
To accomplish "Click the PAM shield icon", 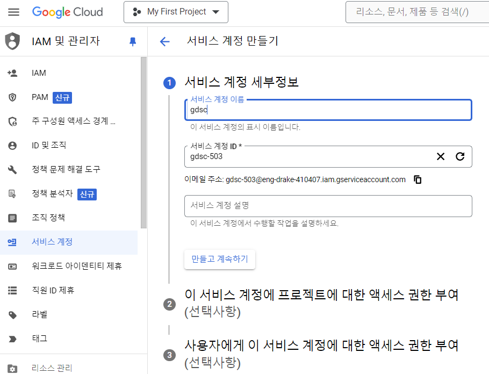I will tap(12, 97).
